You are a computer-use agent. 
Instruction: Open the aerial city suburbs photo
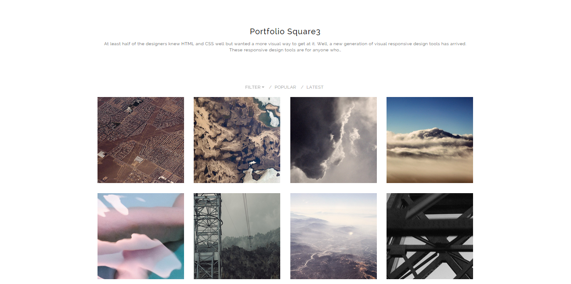pyautogui.click(x=141, y=140)
